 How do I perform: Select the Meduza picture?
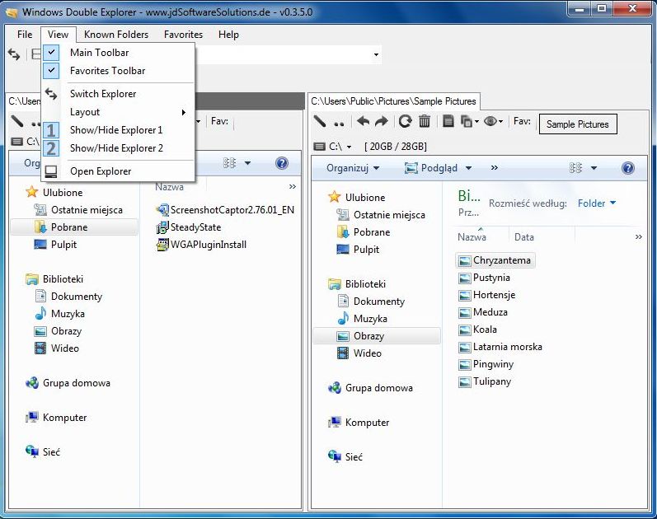tap(483, 312)
